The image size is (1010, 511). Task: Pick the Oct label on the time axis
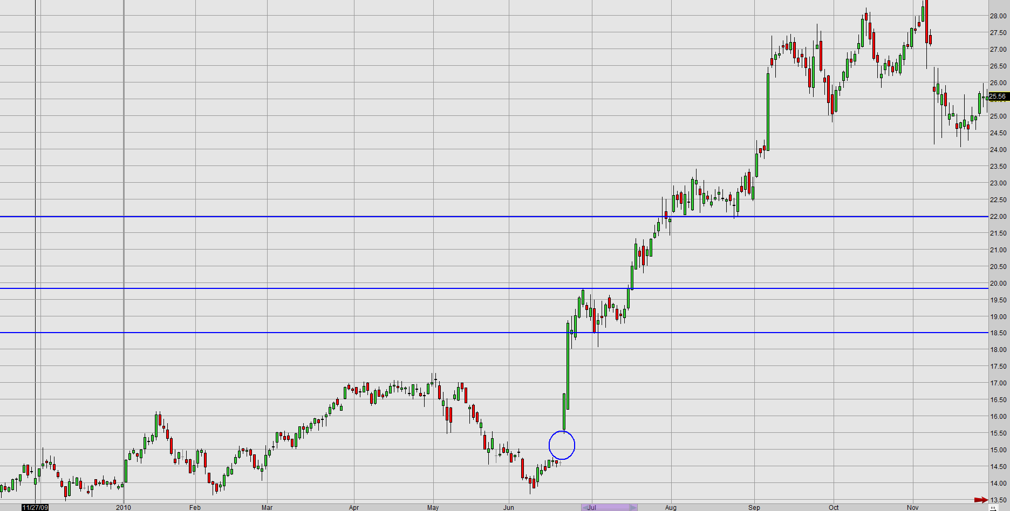click(834, 508)
